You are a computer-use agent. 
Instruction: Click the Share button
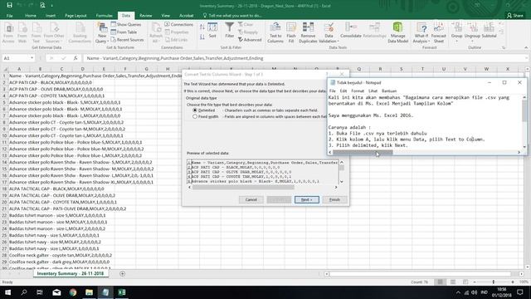tap(515, 16)
